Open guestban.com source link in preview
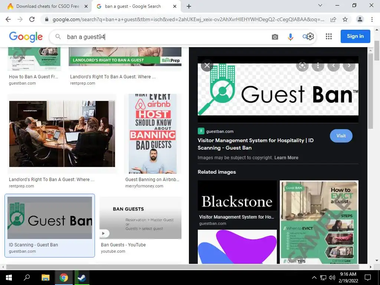This screenshot has height=285, width=380. coord(220,131)
